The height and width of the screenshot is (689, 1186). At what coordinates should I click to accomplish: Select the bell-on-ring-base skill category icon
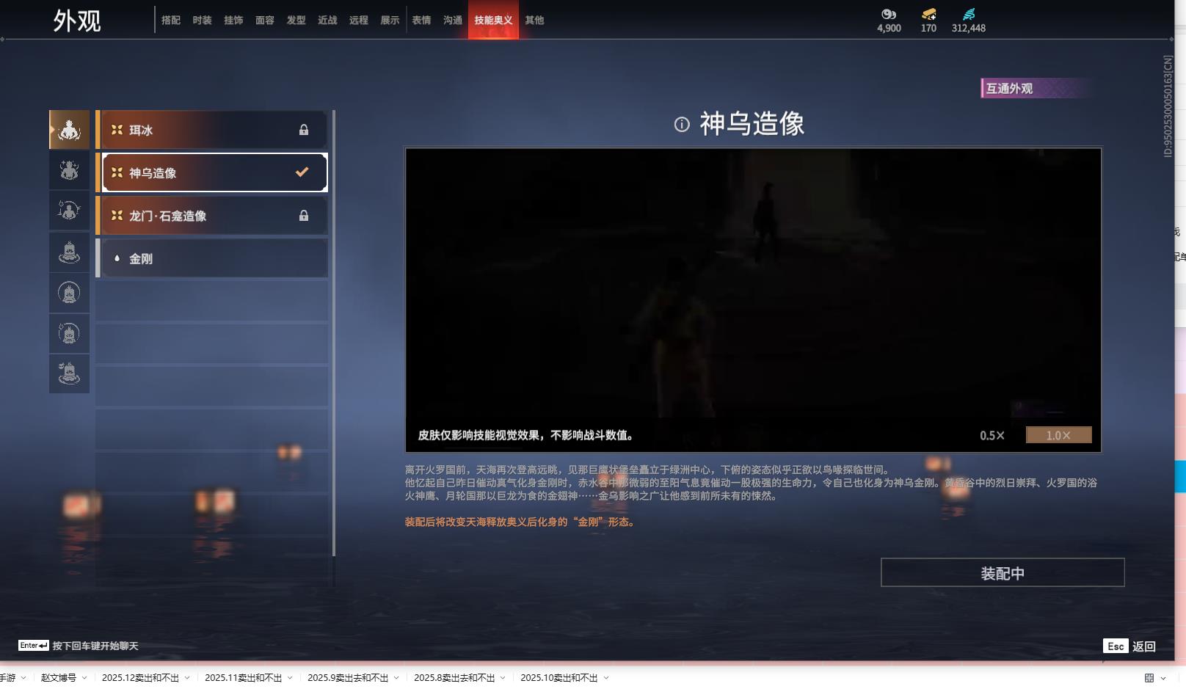pyautogui.click(x=69, y=252)
